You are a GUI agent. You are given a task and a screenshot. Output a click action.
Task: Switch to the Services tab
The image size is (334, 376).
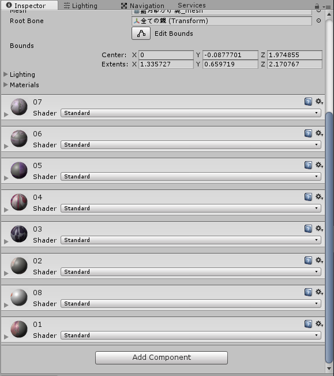point(192,5)
